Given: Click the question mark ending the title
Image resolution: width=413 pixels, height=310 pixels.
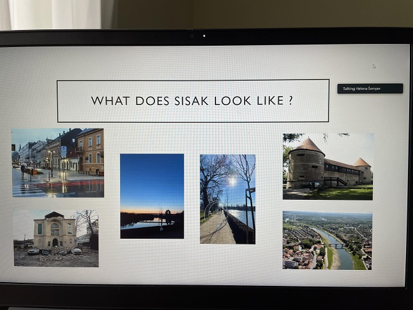Looking at the screenshot, I should point(290,100).
